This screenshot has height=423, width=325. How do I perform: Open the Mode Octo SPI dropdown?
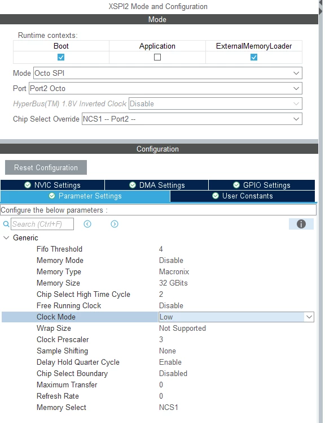[x=168, y=73]
